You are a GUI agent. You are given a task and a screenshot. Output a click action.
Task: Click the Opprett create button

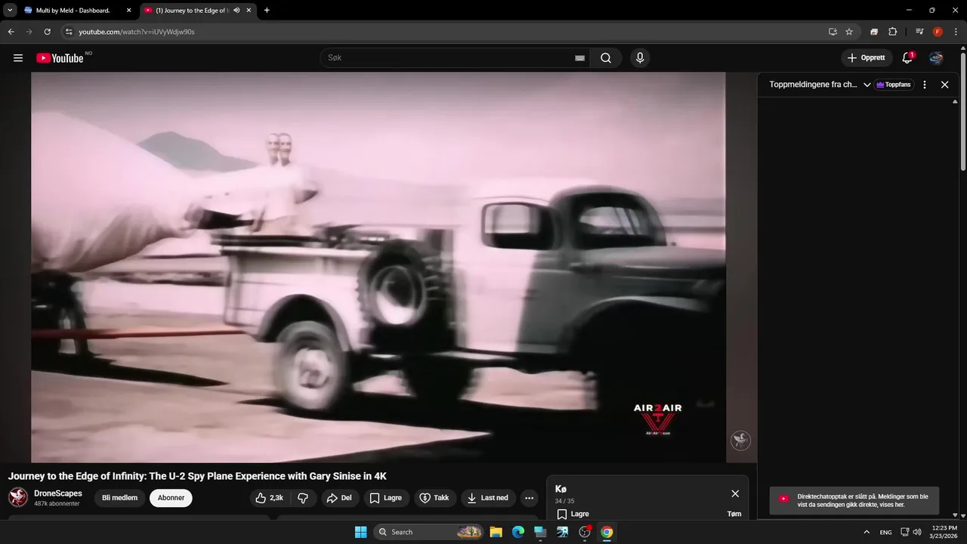[x=867, y=58]
